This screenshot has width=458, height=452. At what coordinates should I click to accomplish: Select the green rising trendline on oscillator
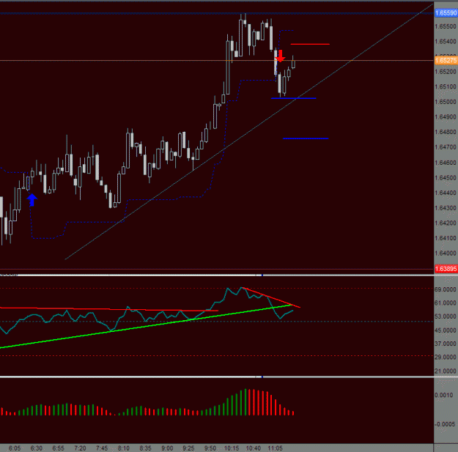(x=146, y=327)
